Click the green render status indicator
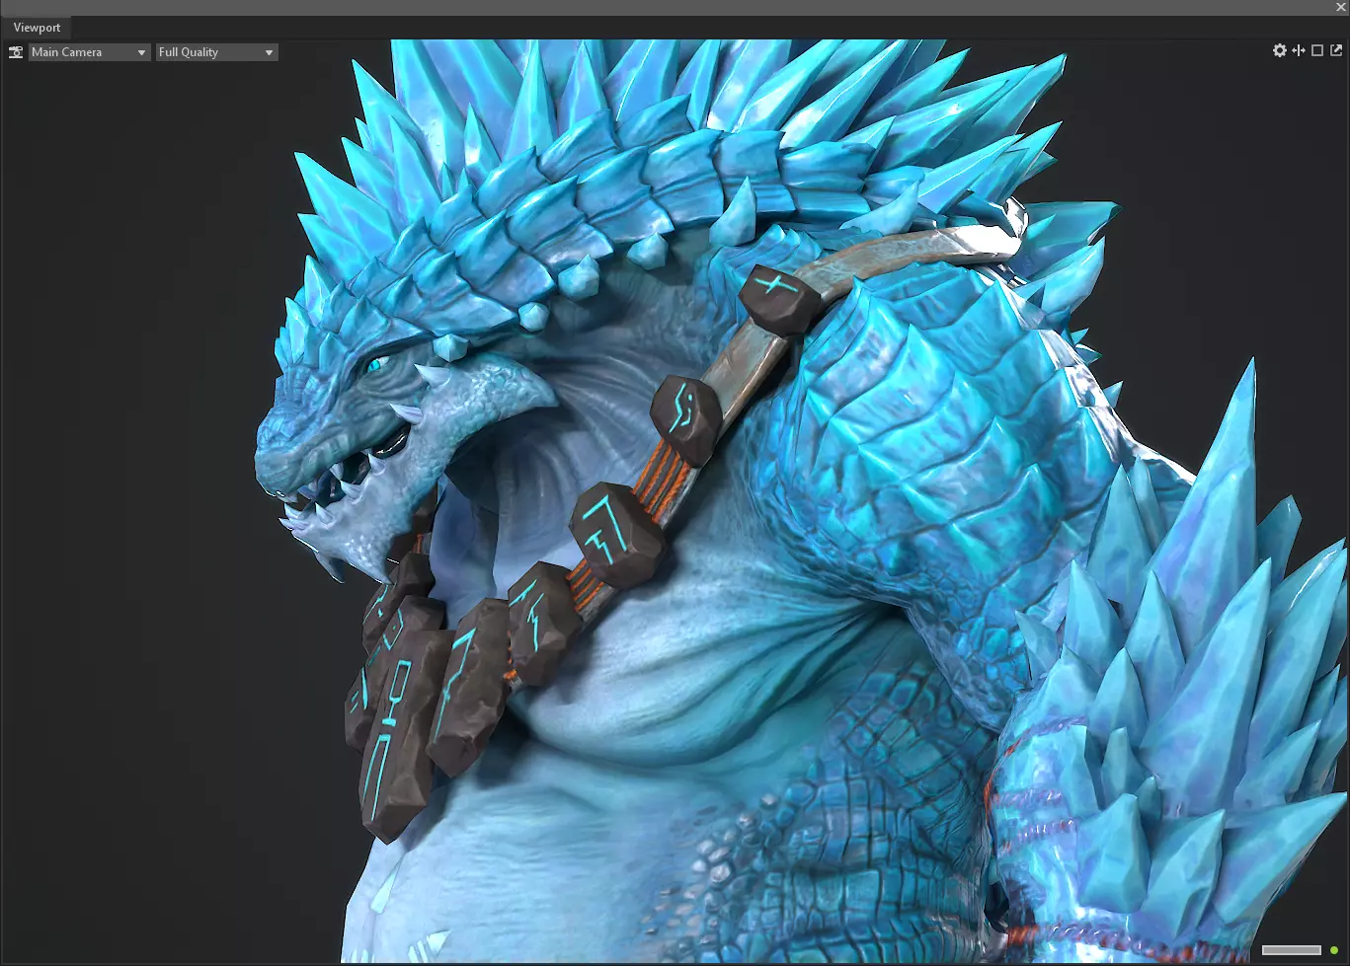1350x966 pixels. (x=1334, y=950)
